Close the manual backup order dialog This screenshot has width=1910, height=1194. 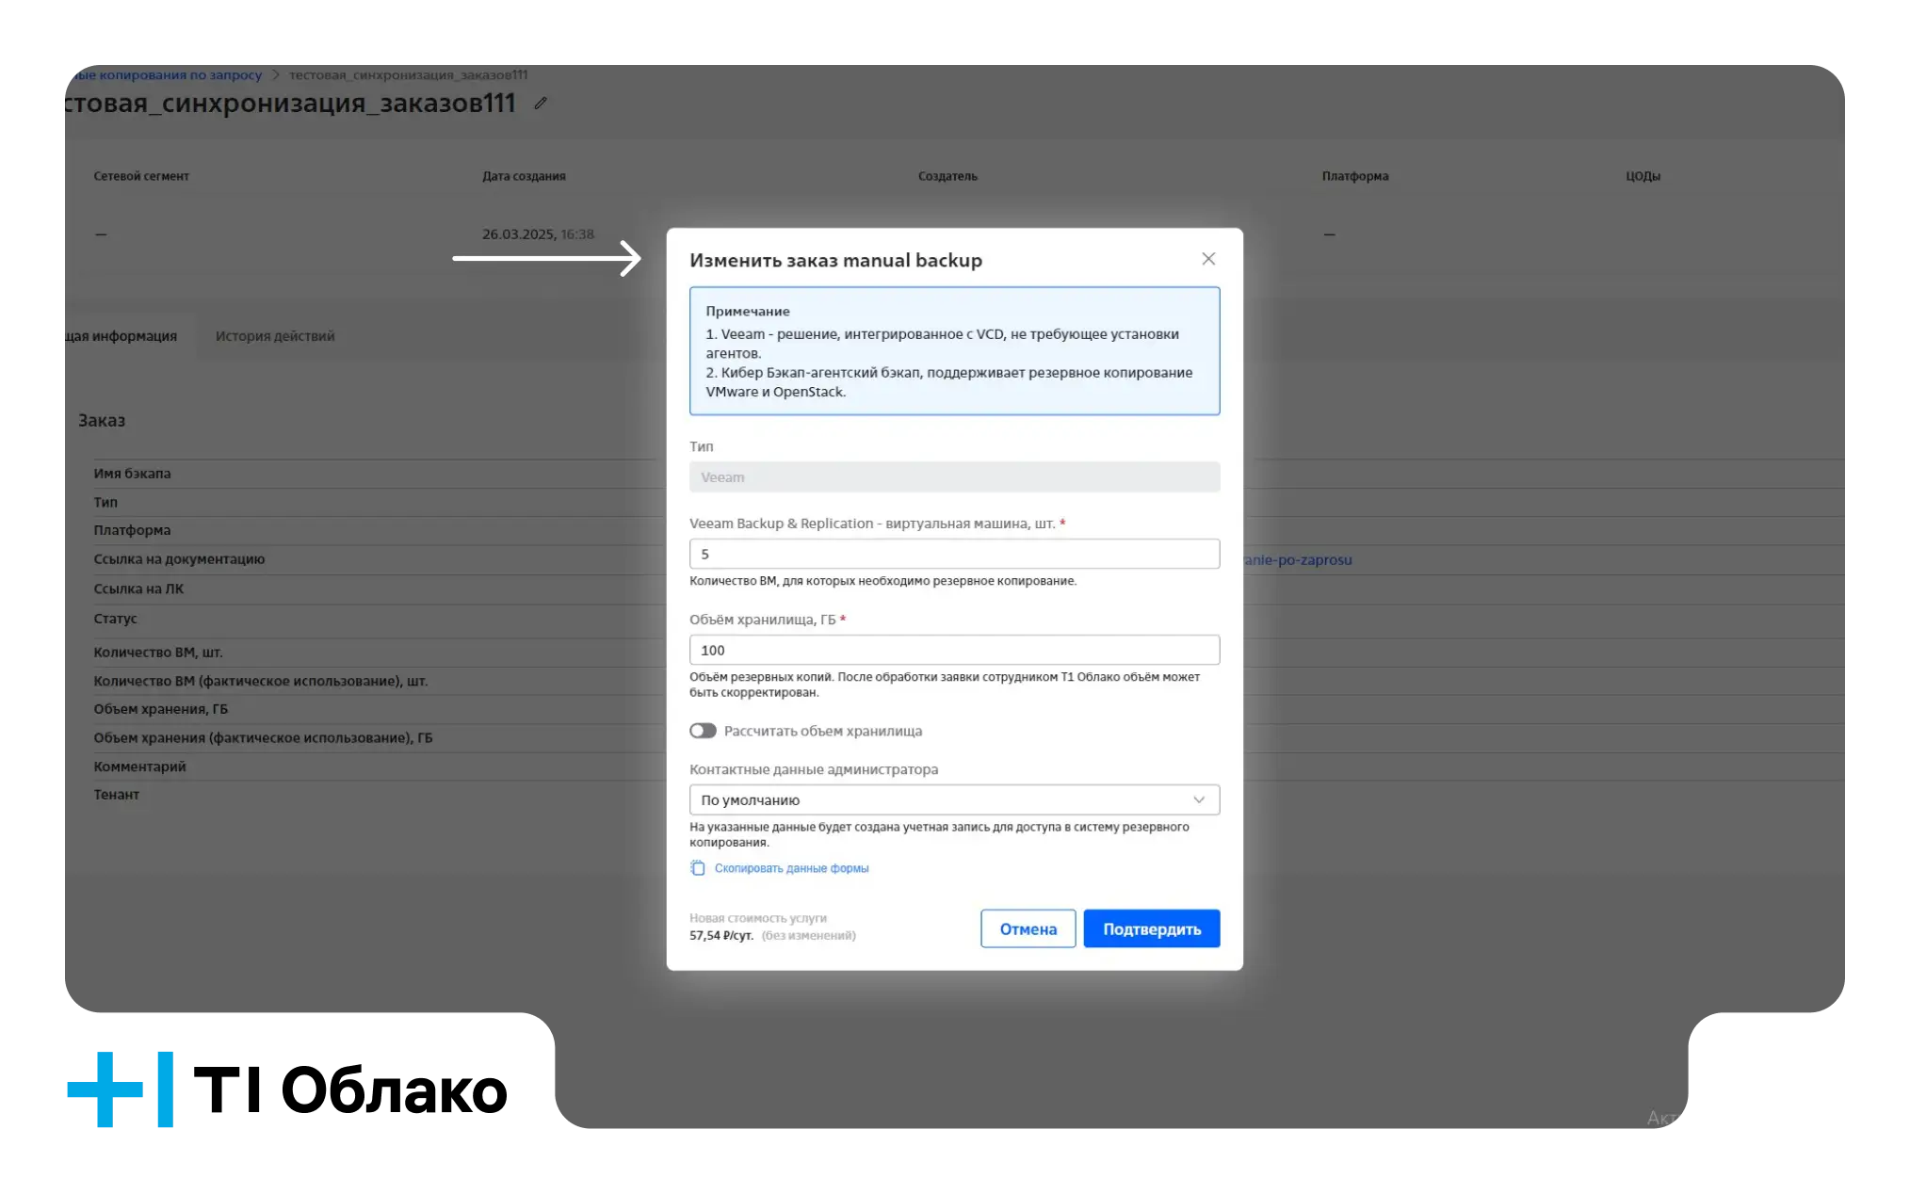(x=1208, y=259)
